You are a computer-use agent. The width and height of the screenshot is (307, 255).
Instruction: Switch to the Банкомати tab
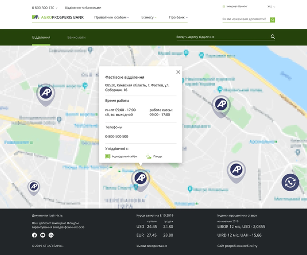(76, 38)
